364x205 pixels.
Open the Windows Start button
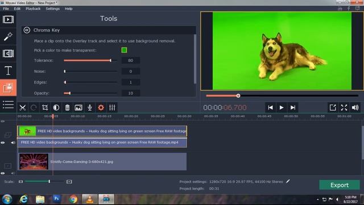click(7, 199)
